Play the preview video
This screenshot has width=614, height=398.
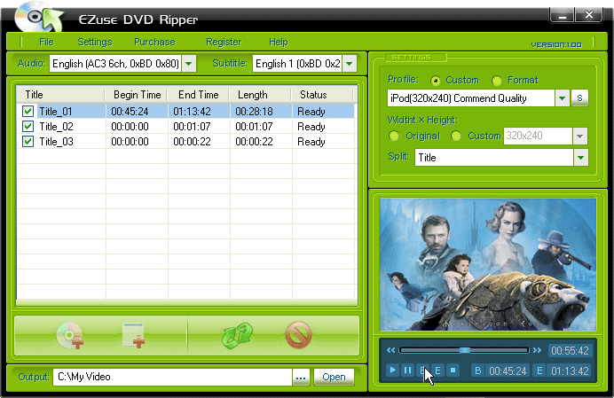(x=392, y=370)
